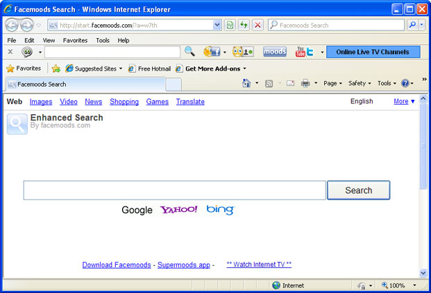Click the Facemoods toolbar search text field

tap(112, 52)
